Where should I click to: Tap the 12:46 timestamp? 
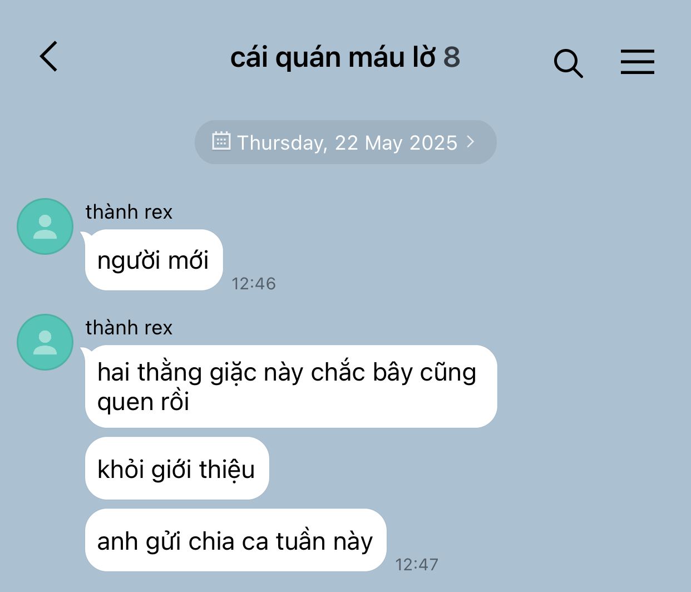coord(254,284)
